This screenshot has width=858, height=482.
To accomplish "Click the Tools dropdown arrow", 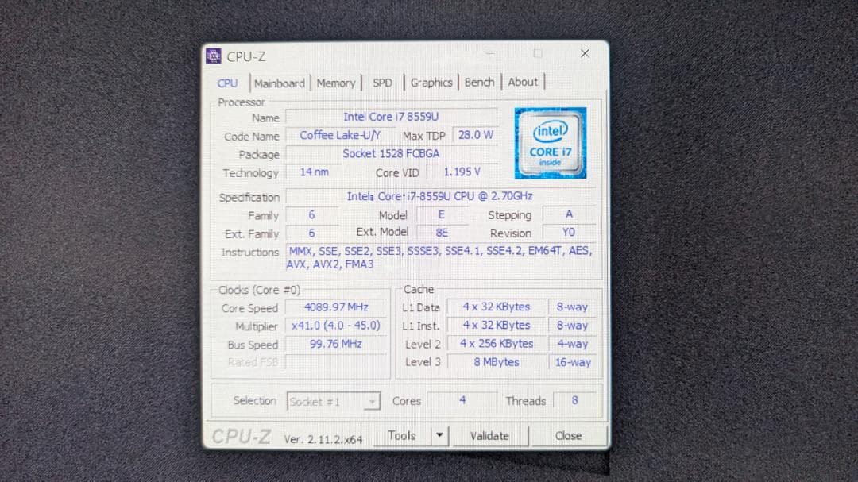I will pos(440,435).
